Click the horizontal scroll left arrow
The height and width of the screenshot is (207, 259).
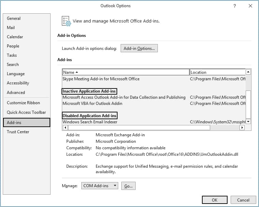point(65,127)
